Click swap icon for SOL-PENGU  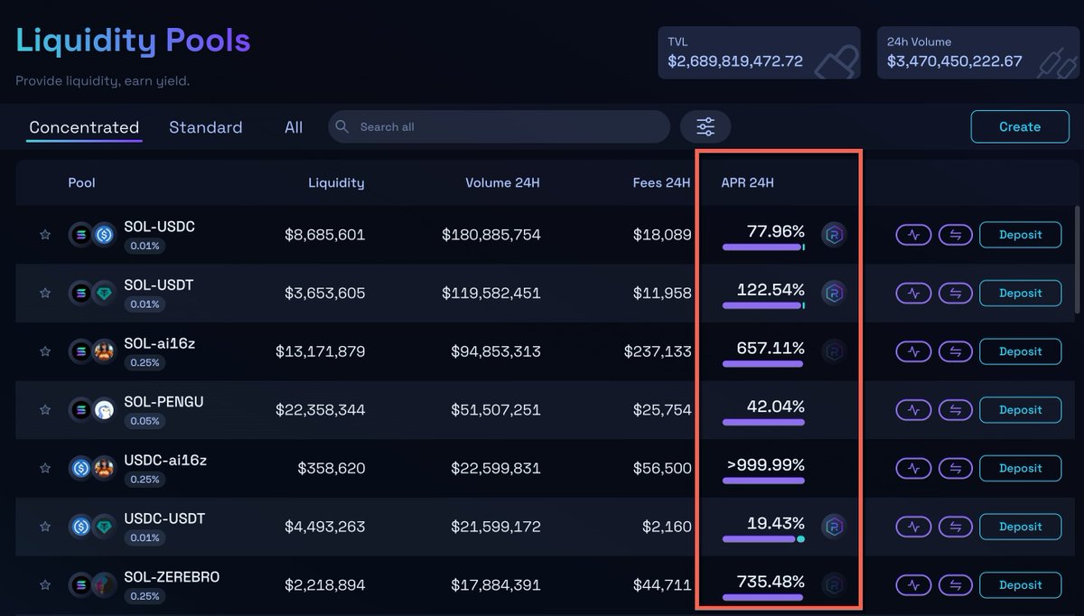(x=956, y=410)
